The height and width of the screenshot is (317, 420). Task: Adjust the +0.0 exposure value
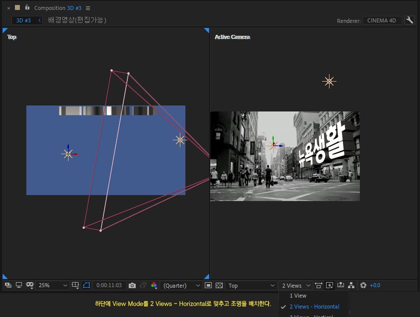click(375, 285)
